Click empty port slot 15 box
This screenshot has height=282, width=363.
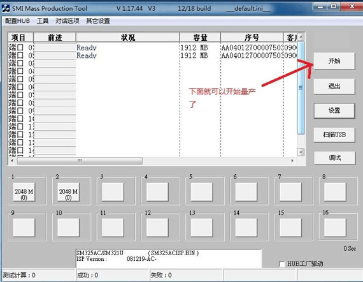tap(290, 228)
